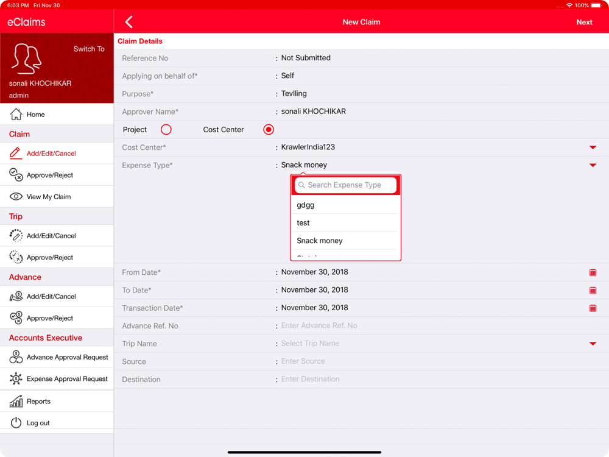The width and height of the screenshot is (609, 457).
Task: Tap the Snack money Expense Type value
Action: click(304, 165)
